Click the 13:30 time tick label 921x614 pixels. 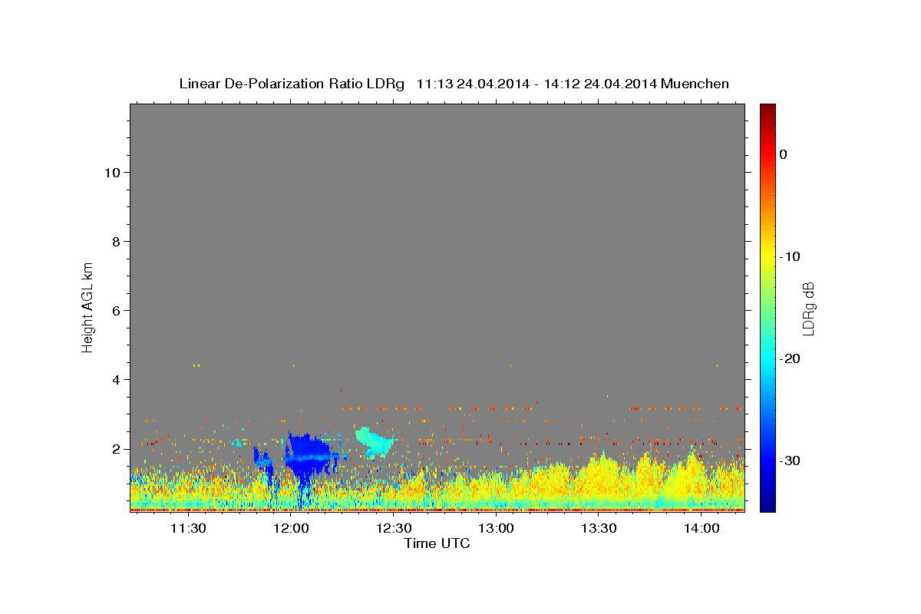coord(599,528)
